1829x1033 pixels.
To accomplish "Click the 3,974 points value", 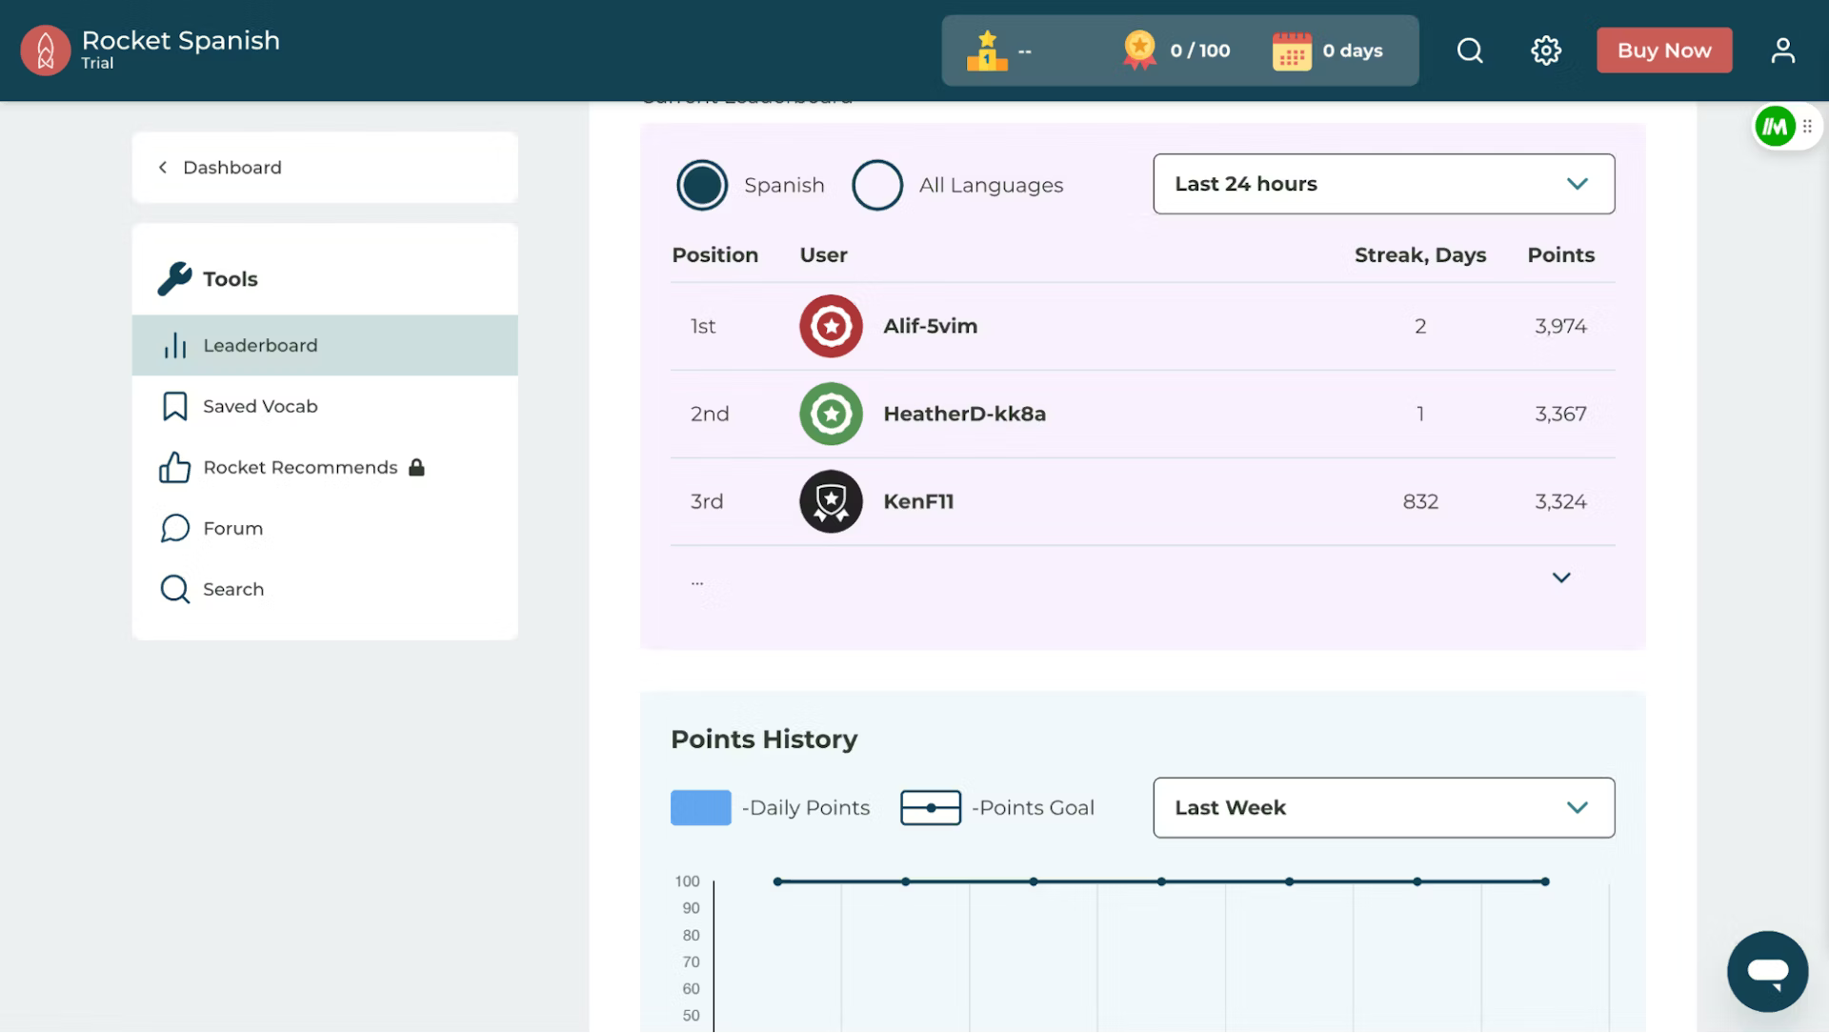I will point(1560,326).
